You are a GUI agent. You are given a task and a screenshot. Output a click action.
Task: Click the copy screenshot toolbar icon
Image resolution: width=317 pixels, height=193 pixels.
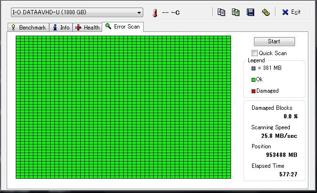pyautogui.click(x=236, y=12)
